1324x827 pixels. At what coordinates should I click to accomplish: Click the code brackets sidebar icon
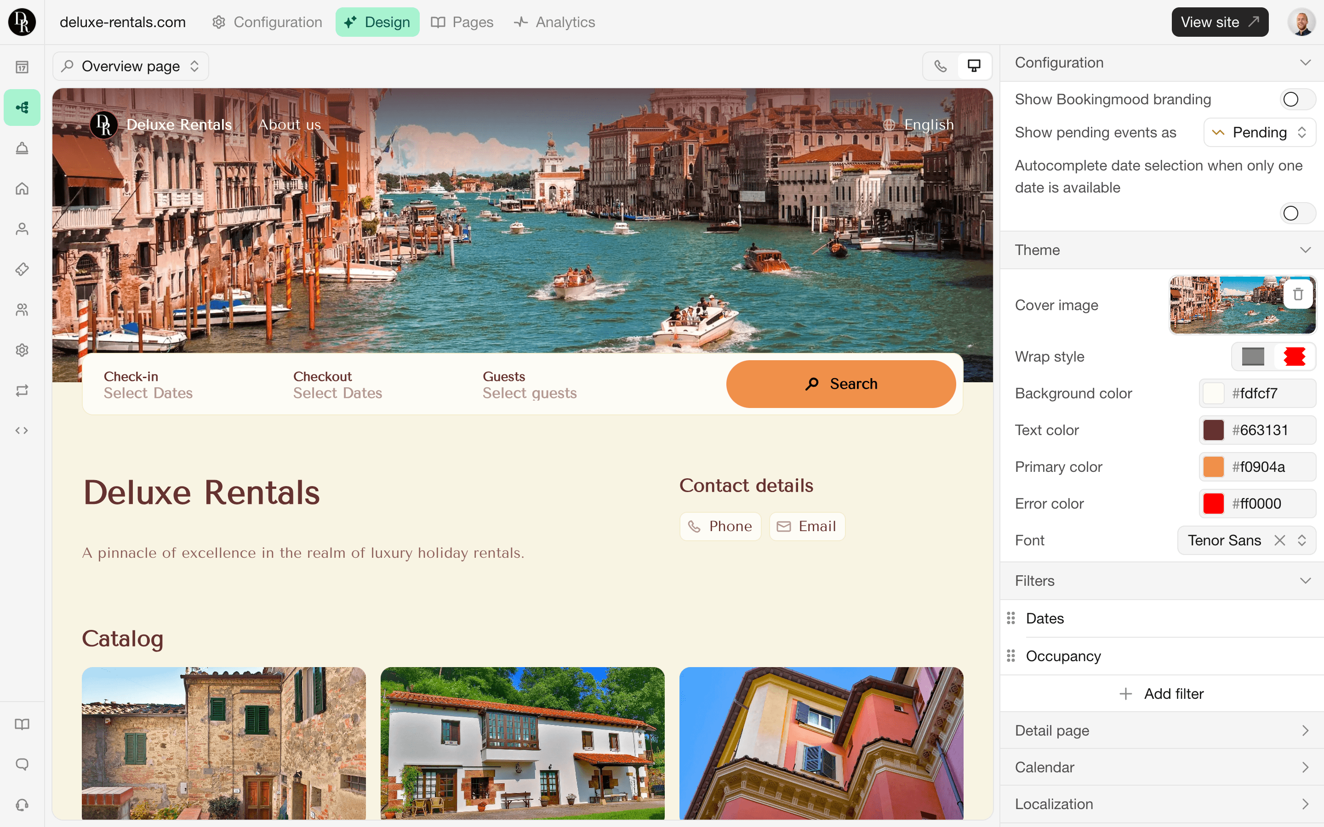tap(22, 430)
